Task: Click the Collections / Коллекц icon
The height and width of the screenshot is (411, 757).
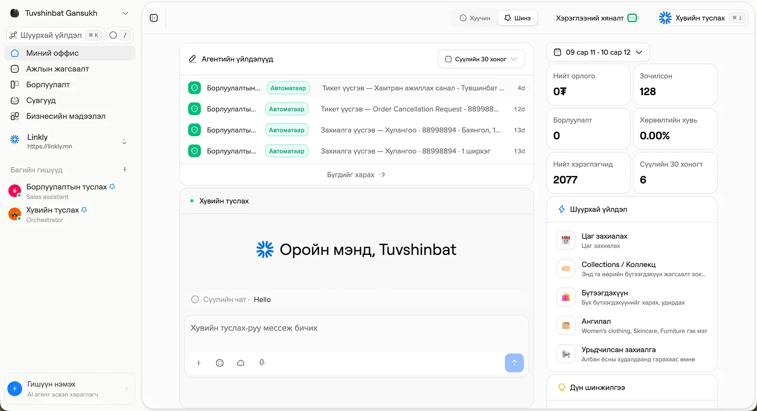Action: point(566,269)
